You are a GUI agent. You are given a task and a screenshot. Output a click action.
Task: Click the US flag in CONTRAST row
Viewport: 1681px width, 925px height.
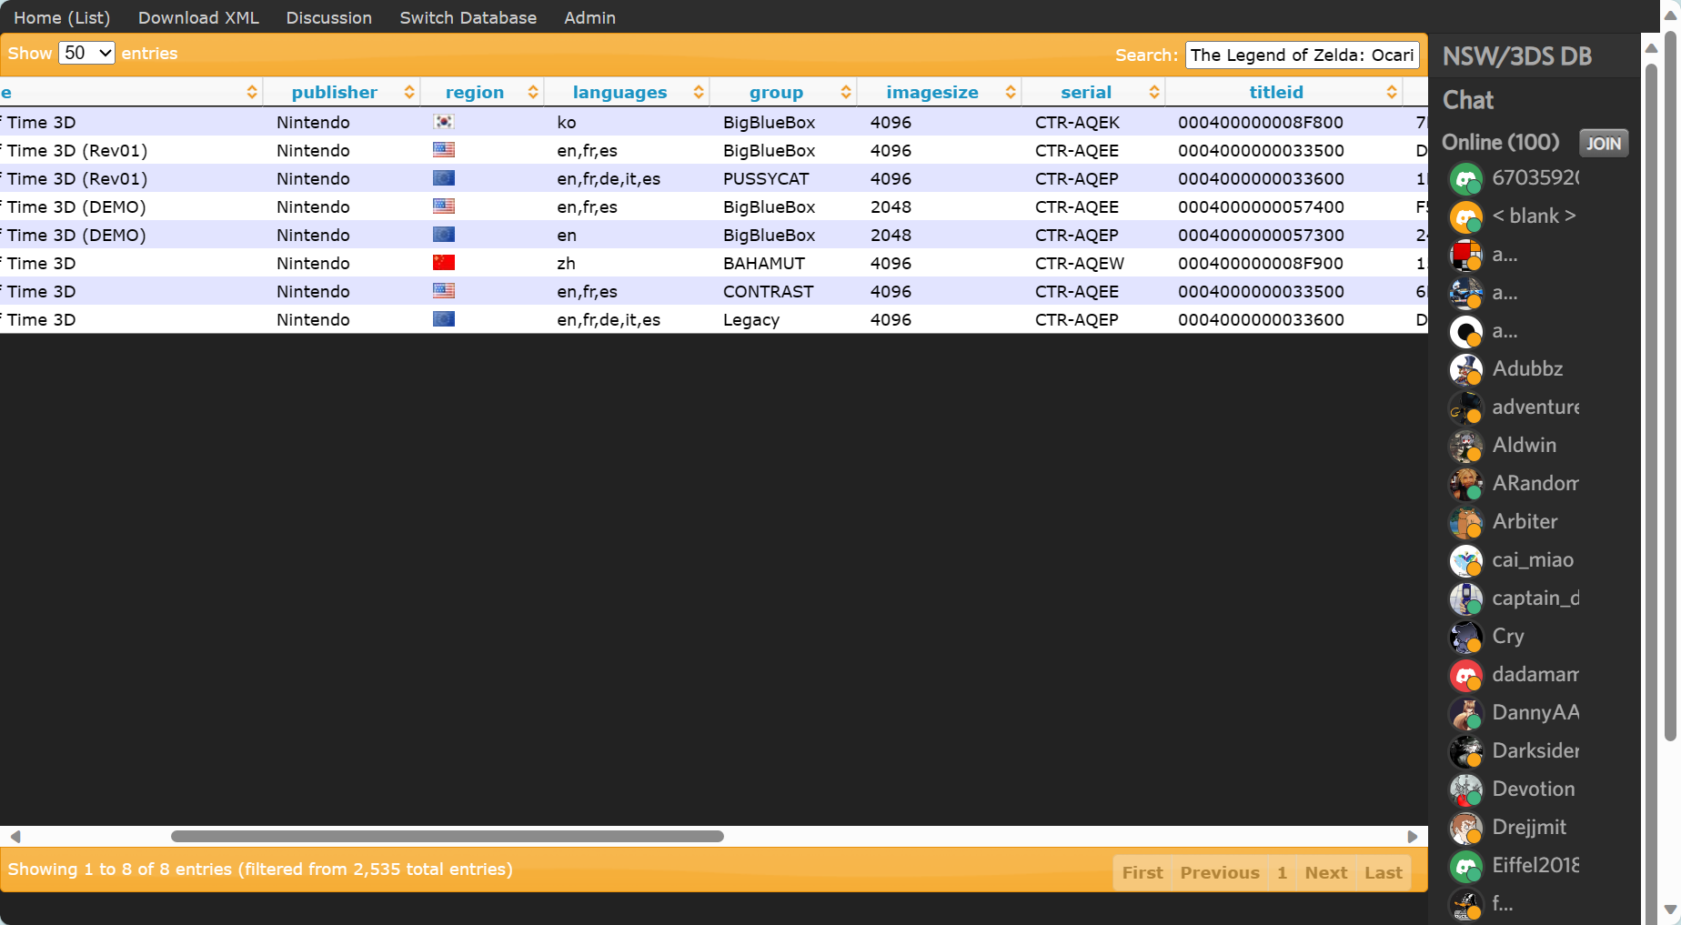[444, 291]
